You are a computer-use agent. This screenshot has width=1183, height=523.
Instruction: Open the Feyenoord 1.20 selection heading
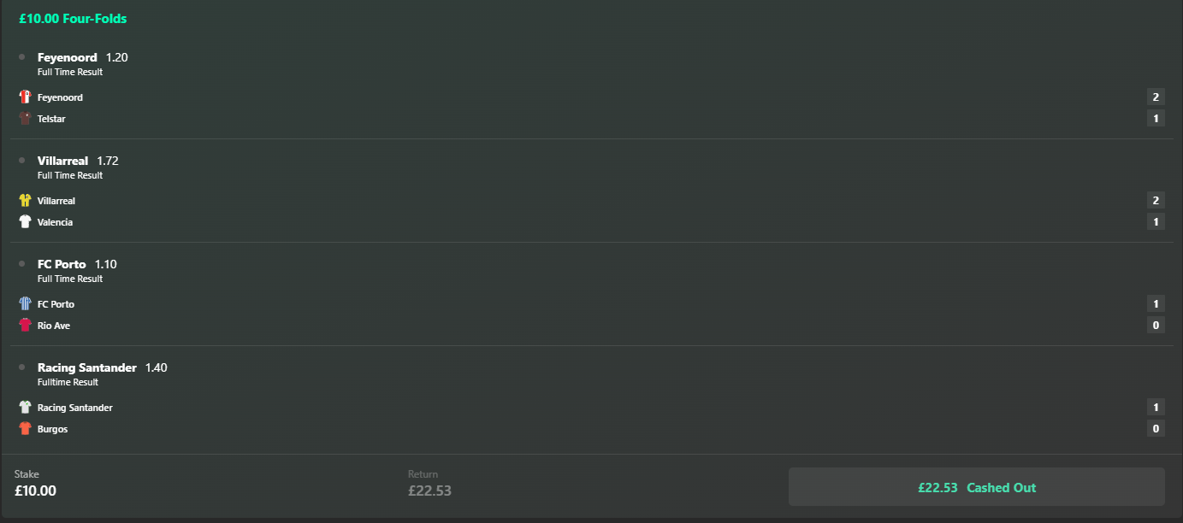coord(82,57)
